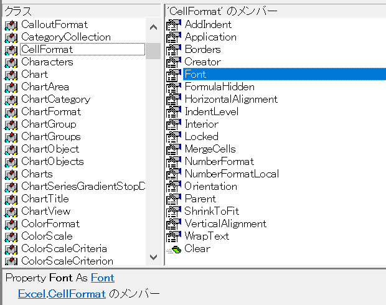Click the green method icon beside Clear
The image size is (386, 305).
[174, 250]
